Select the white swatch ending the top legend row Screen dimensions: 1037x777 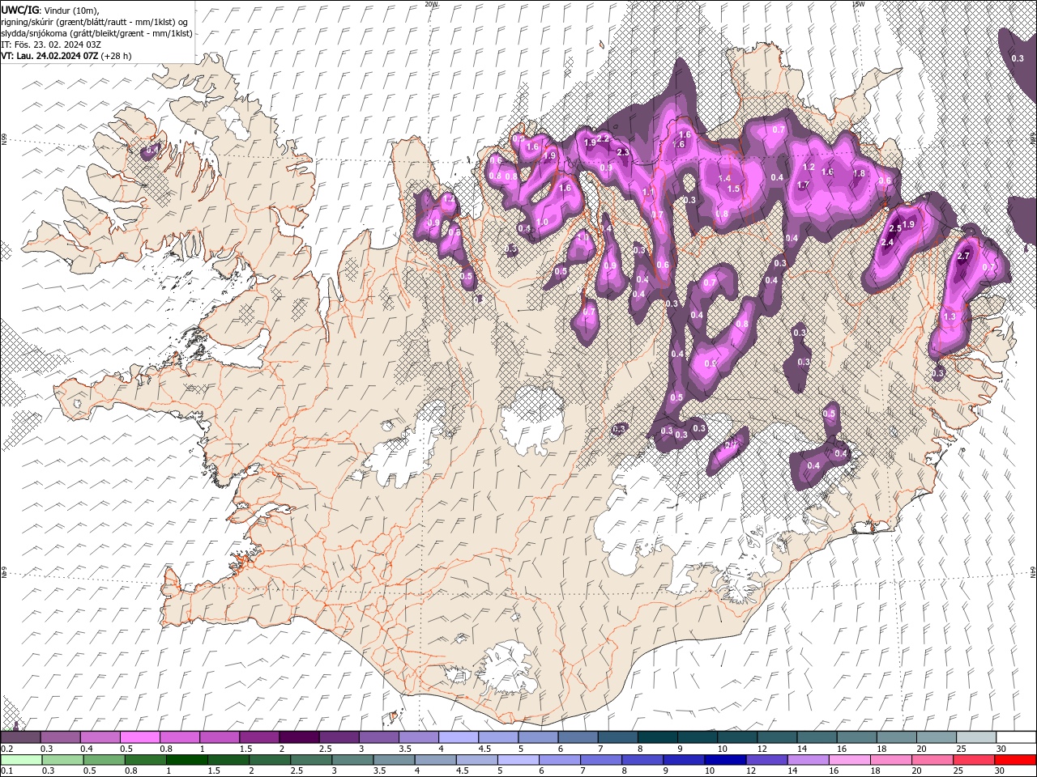[1015, 737]
